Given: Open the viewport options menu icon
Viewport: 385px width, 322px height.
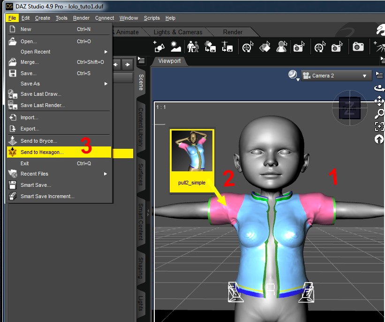Looking at the screenshot, I should tap(379, 75).
